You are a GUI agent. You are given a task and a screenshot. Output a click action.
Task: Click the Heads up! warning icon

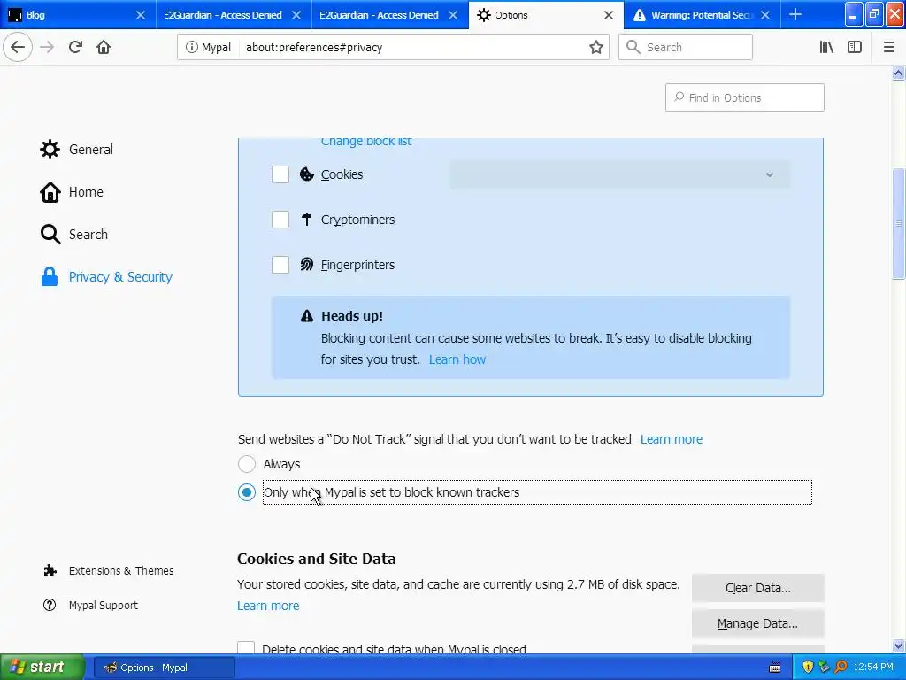[x=307, y=316]
